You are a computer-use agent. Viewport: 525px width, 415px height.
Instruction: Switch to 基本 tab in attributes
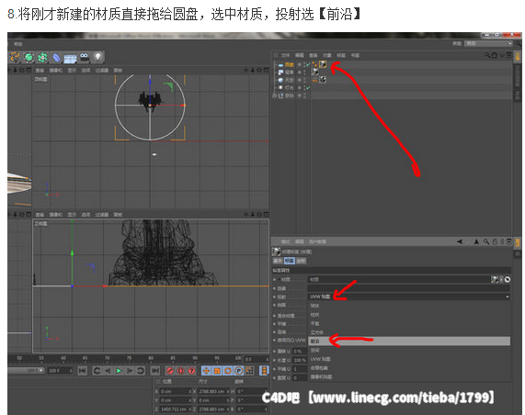click(278, 261)
